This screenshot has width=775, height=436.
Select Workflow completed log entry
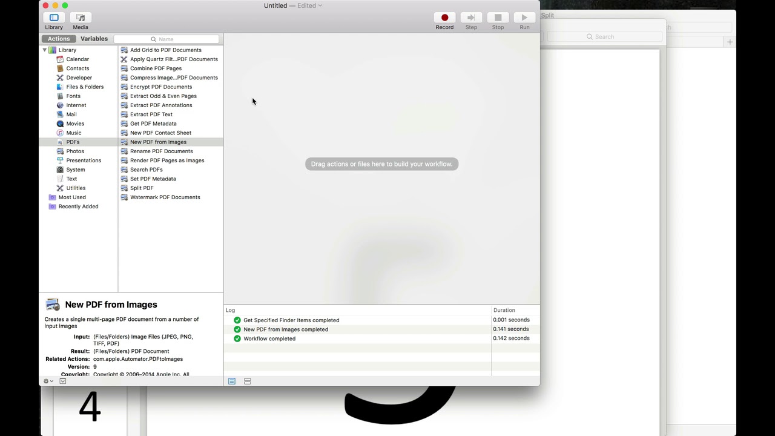coord(381,339)
